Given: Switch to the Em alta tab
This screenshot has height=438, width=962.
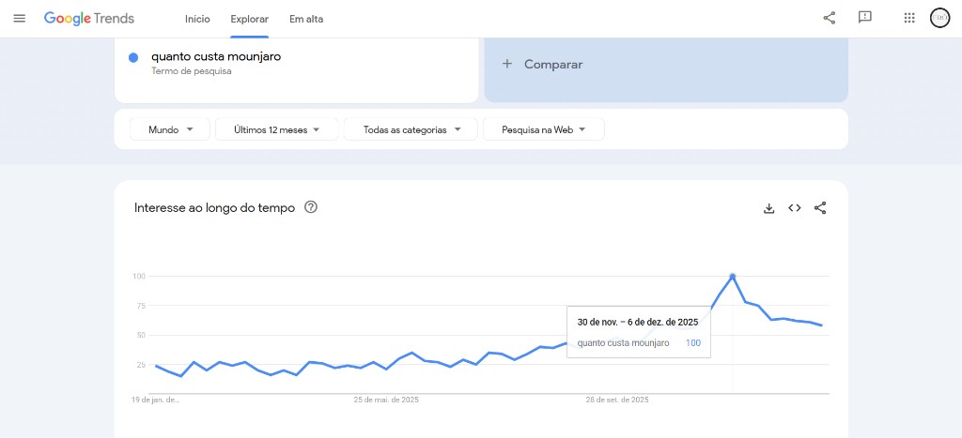Looking at the screenshot, I should pyautogui.click(x=305, y=19).
